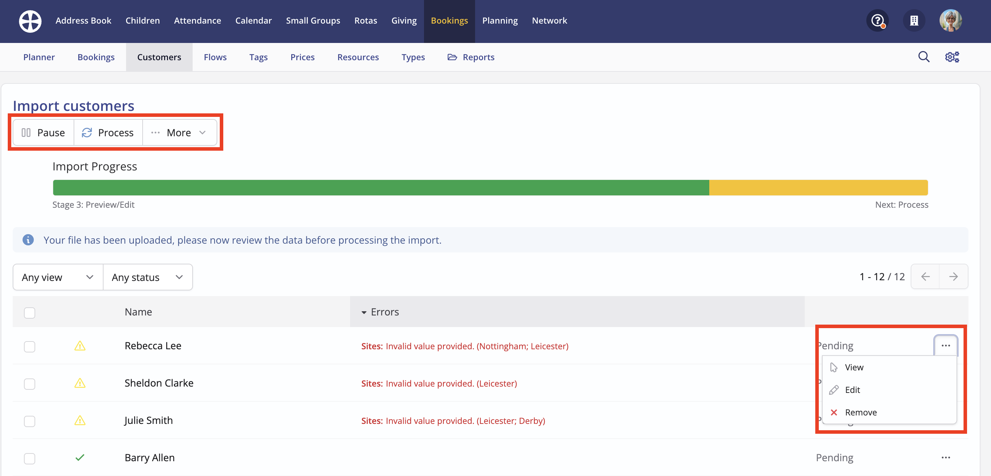This screenshot has height=476, width=991.
Task: Open the Planning module
Action: 500,20
